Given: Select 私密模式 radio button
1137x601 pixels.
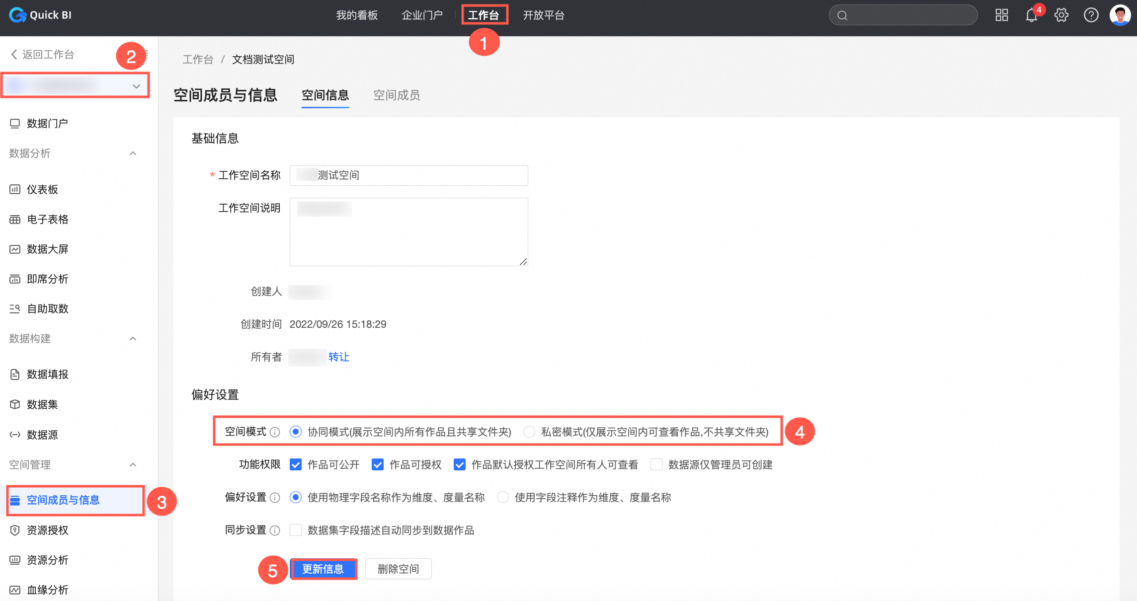Looking at the screenshot, I should 529,432.
